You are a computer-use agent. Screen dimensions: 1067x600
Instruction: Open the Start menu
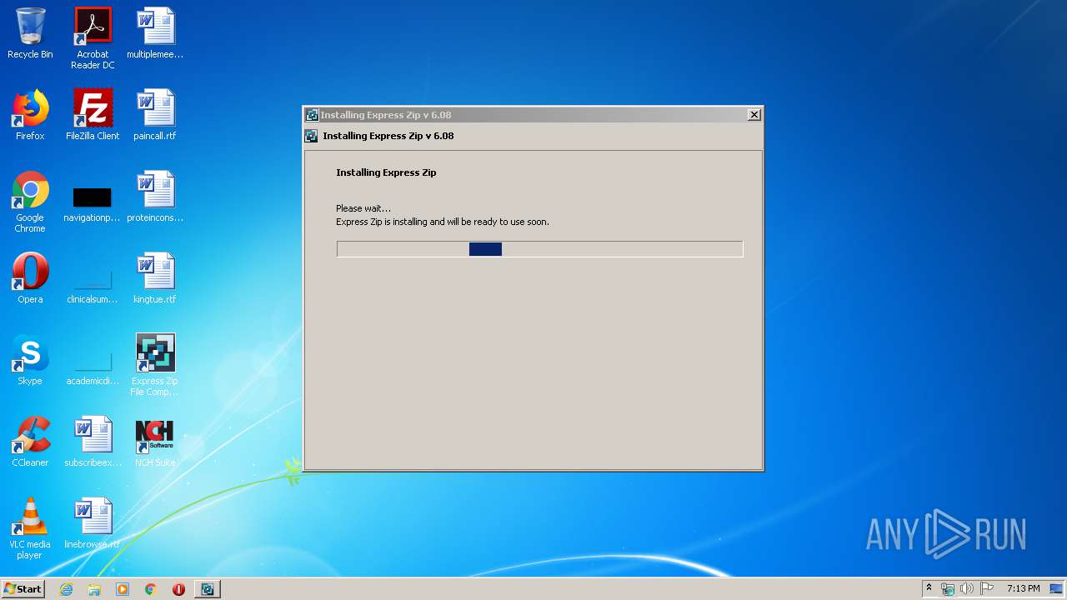click(x=23, y=589)
